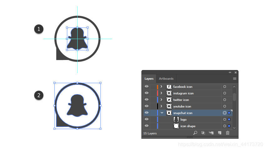Image resolution: width=266 pixels, height=150 pixels.
Task: Expand the twitter icon layer
Action: (161, 100)
